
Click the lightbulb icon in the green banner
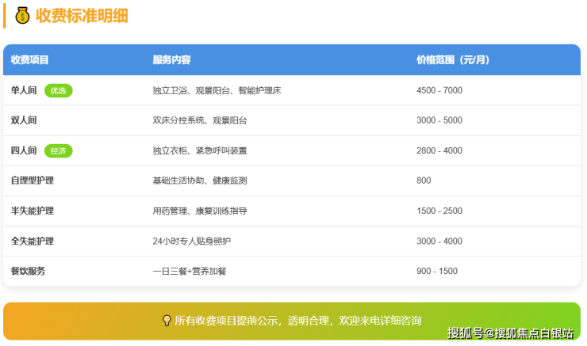click(167, 321)
